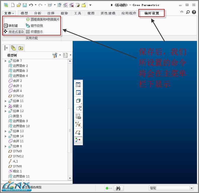Click the window switch icon in toolbar

[x=50, y=5]
